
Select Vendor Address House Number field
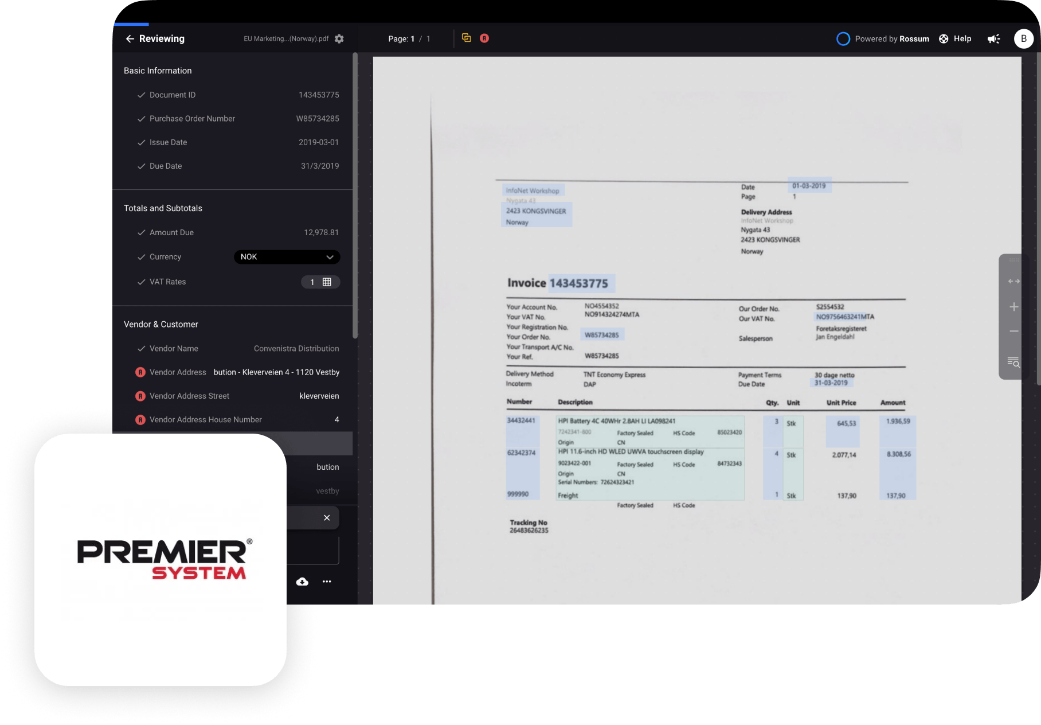pyautogui.click(x=232, y=419)
